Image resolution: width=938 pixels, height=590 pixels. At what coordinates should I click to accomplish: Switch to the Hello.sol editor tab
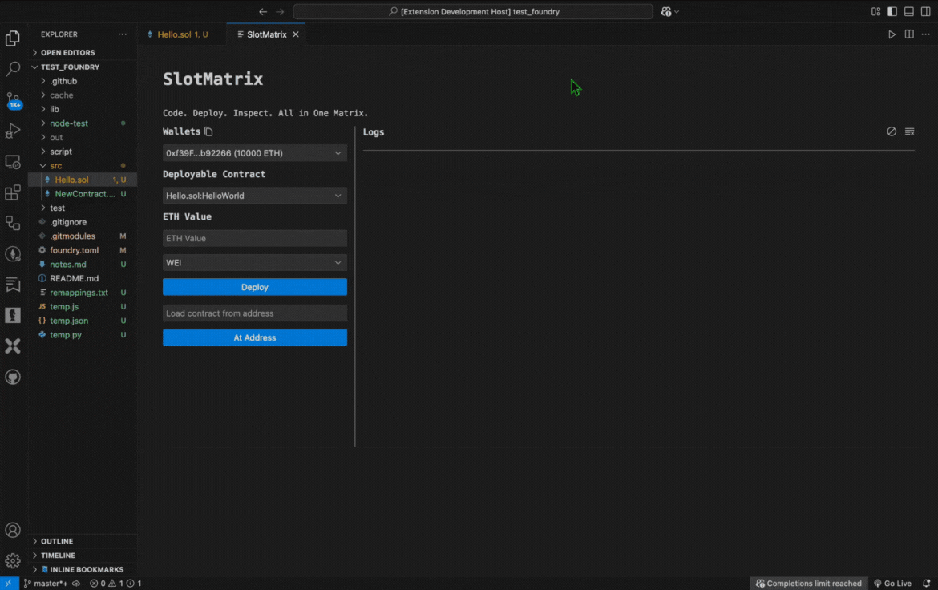182,34
